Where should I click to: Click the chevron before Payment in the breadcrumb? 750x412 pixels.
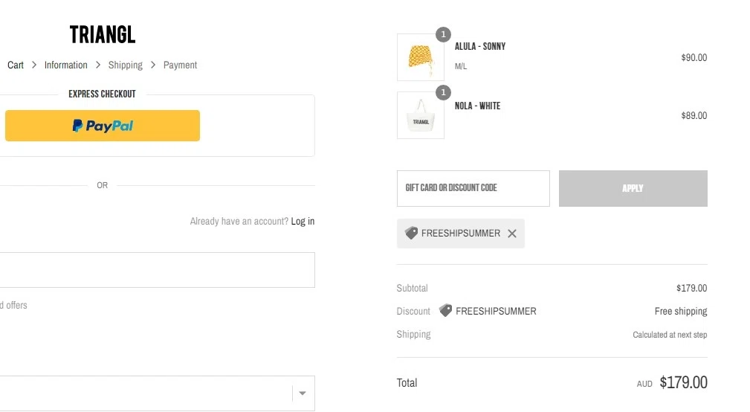coord(153,65)
